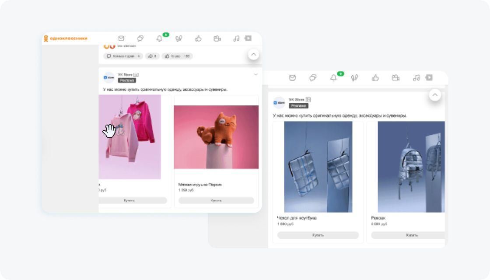Open Discussions chat bubbles icon in left window
The image size is (490, 280).
(140, 38)
